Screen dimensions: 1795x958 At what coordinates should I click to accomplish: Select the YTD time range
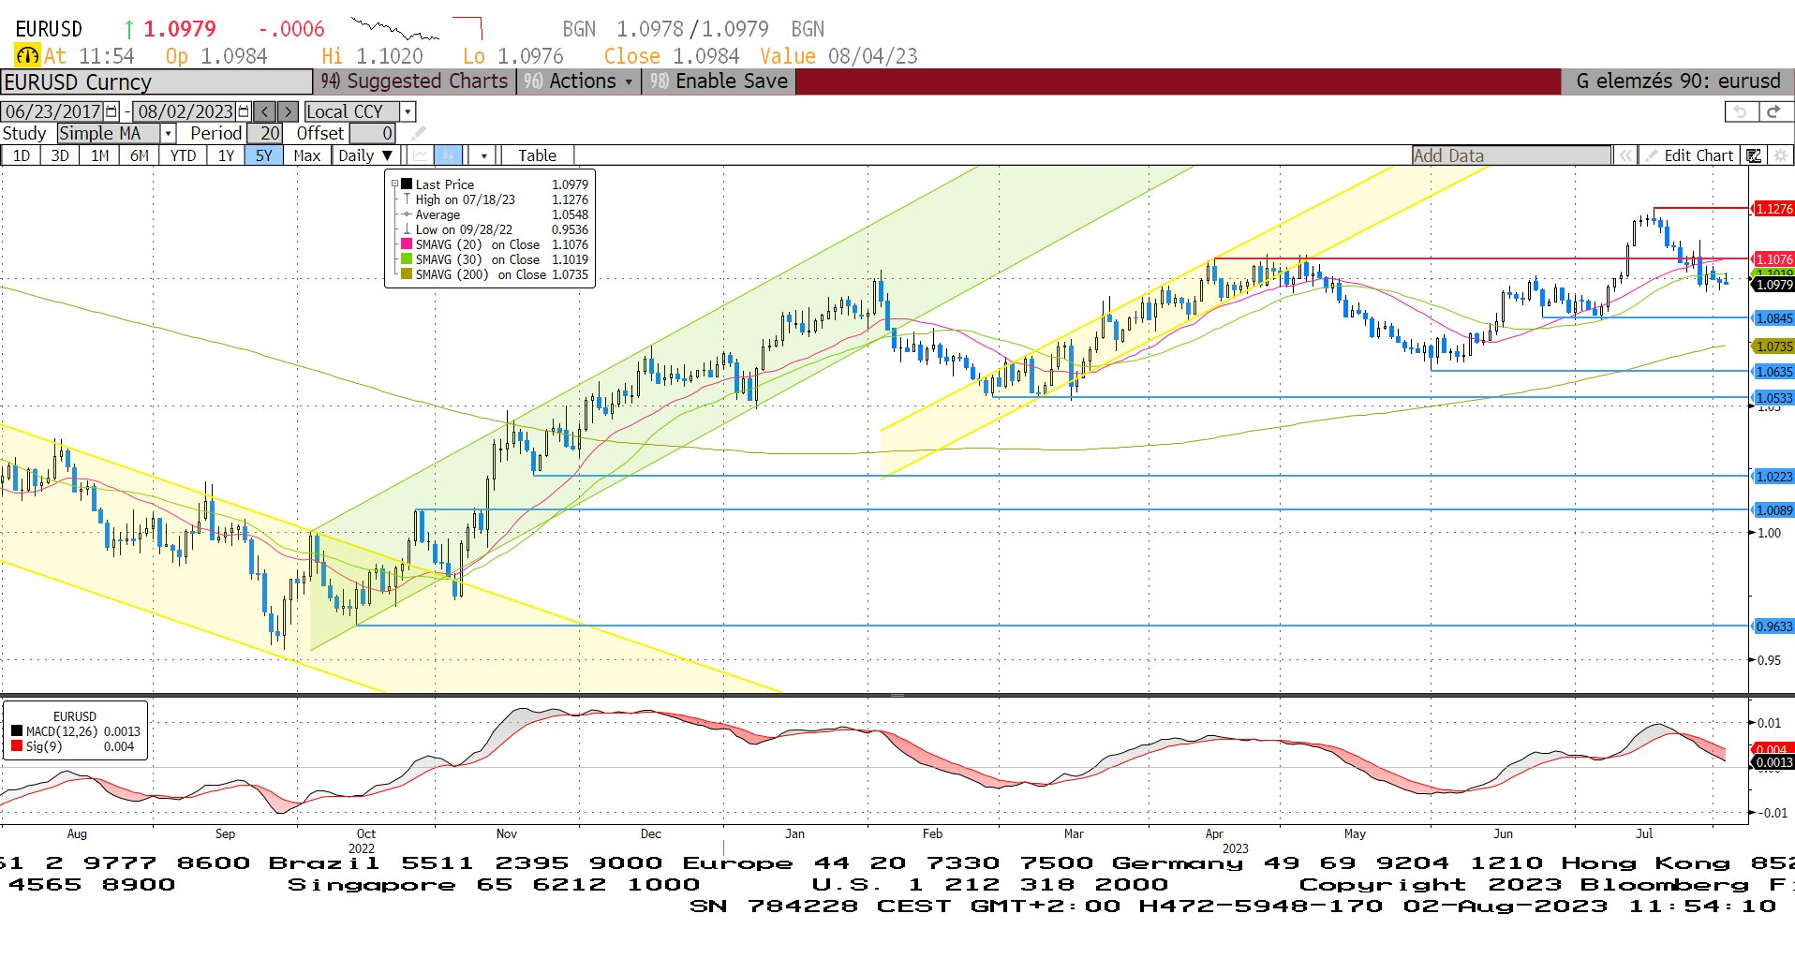pyautogui.click(x=183, y=155)
